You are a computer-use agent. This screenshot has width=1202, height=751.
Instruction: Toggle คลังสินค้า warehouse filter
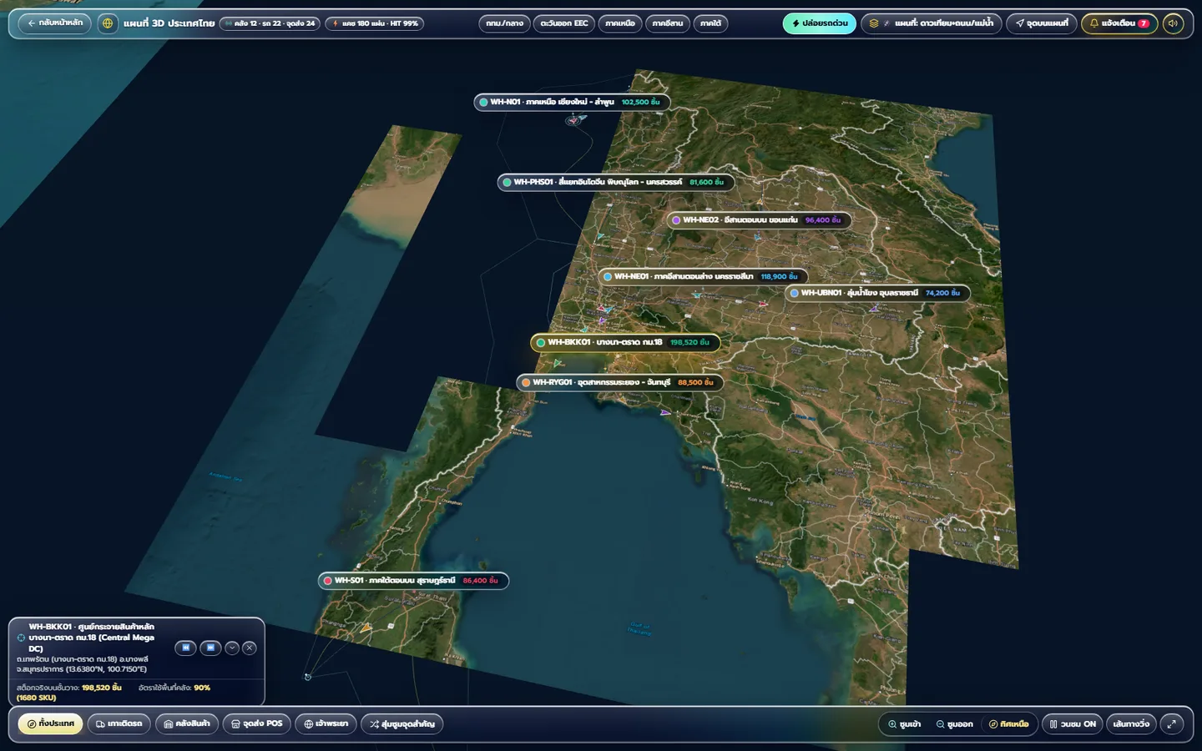coord(187,724)
